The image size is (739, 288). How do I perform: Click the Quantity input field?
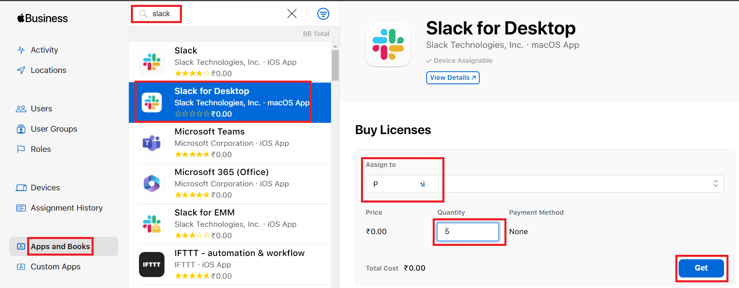(468, 232)
